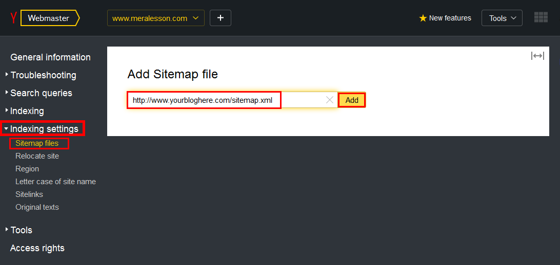Open the www.meralesson.com site dropdown
The width and height of the screenshot is (560, 265).
(155, 18)
